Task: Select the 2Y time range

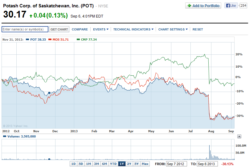Action: [129, 164]
